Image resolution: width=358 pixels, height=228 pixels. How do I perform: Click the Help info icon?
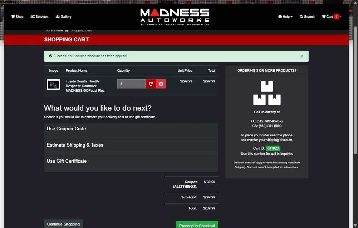(280, 17)
